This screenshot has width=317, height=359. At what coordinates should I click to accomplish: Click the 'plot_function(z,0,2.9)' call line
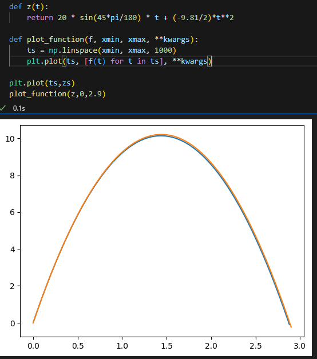tap(58, 94)
